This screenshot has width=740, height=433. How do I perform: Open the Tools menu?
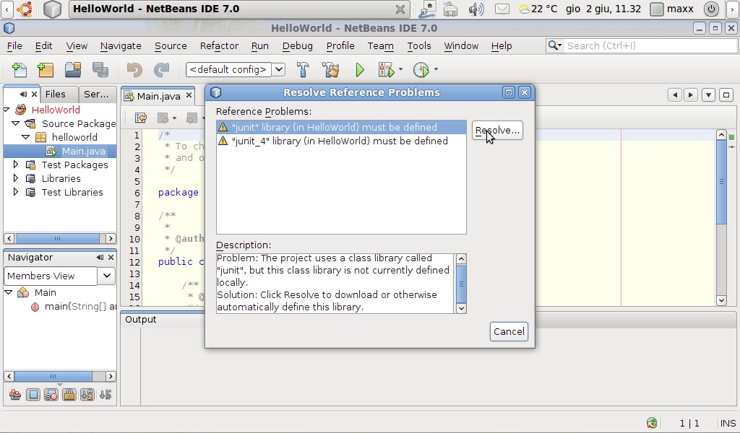(419, 45)
